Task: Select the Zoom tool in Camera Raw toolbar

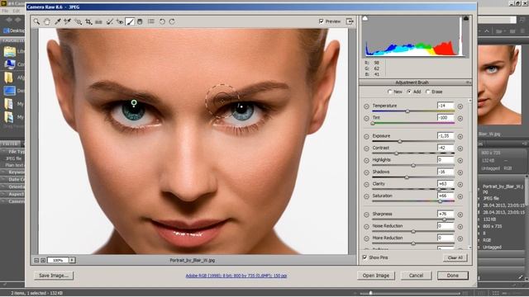Action: 36,21
